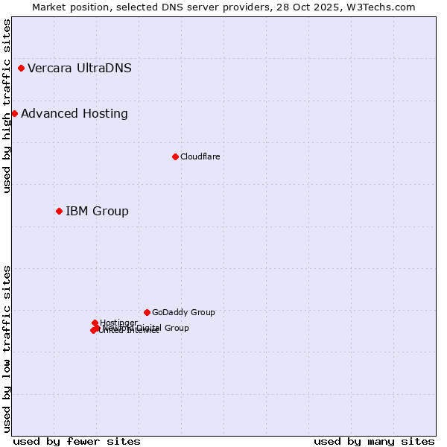The width and height of the screenshot is (447, 447).
Task: Click the 'used by high traffic sites' axis label
Action: tap(7, 106)
